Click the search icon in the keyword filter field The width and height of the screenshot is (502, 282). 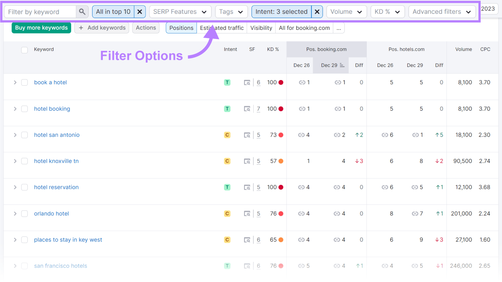coord(82,11)
